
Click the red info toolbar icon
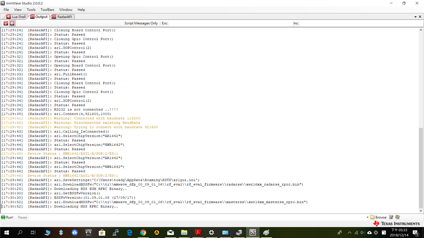(x=12, y=23)
